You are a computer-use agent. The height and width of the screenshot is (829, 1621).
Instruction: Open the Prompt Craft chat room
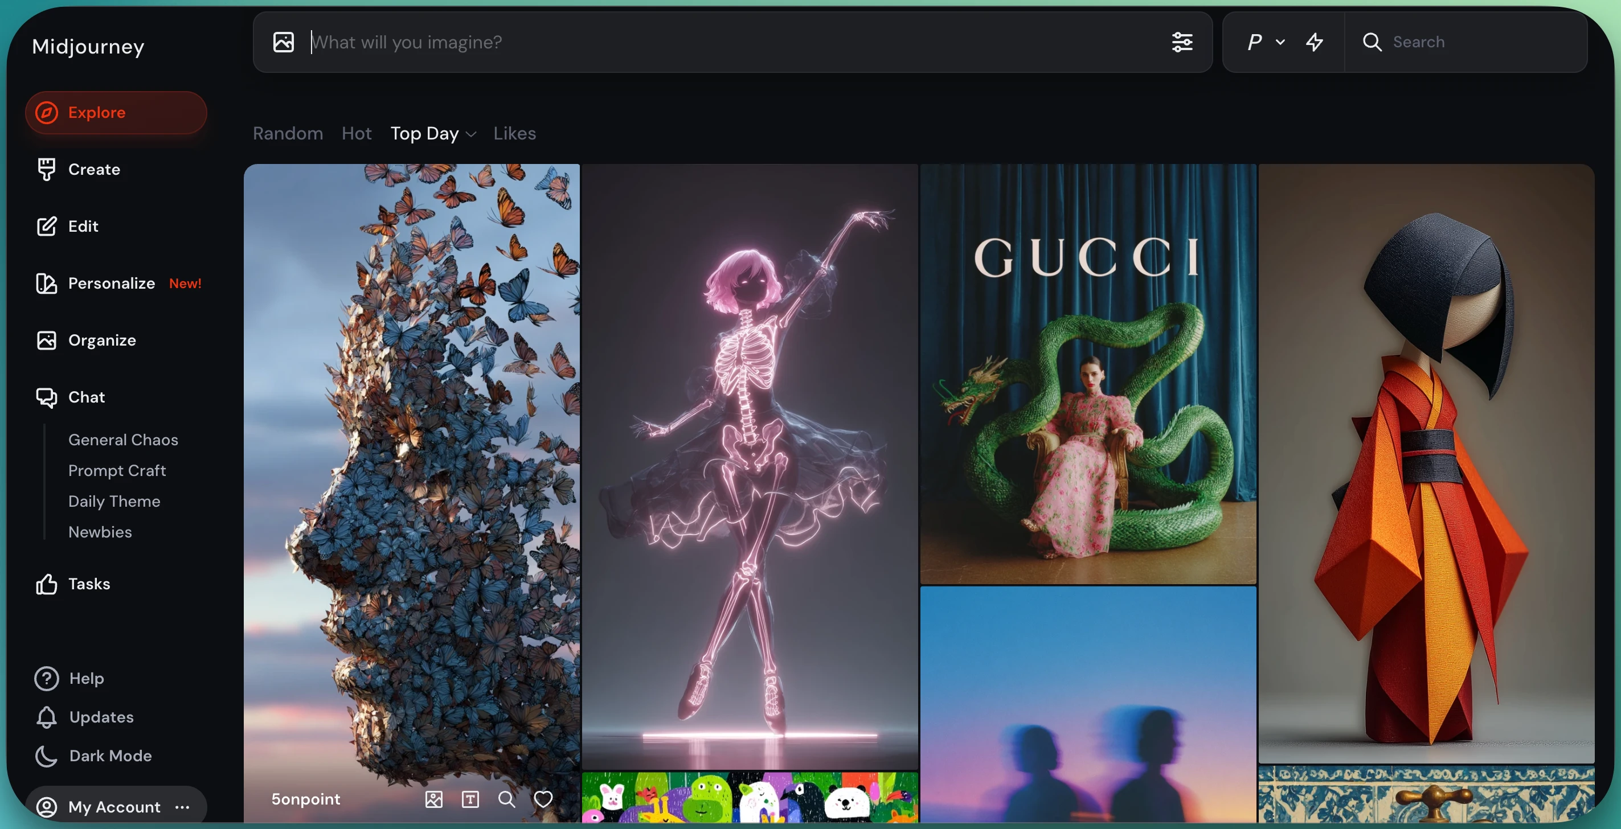point(117,470)
